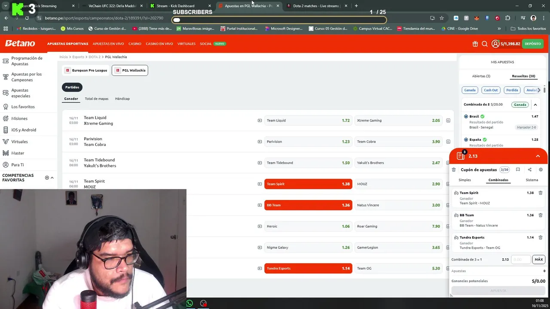Remove BB Team from the bet slip
The height and width of the screenshot is (309, 550).
point(541,215)
